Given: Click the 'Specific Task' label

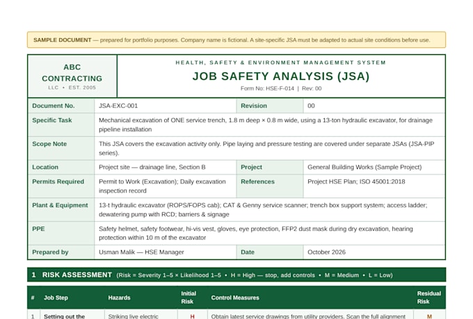Looking at the screenshot, I should (x=52, y=120).
